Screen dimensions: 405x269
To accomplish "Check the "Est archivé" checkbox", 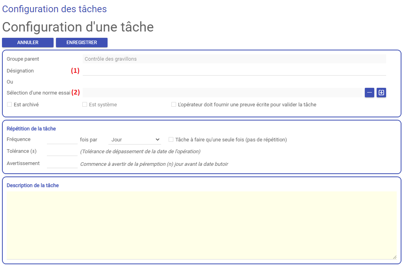I will 9,104.
